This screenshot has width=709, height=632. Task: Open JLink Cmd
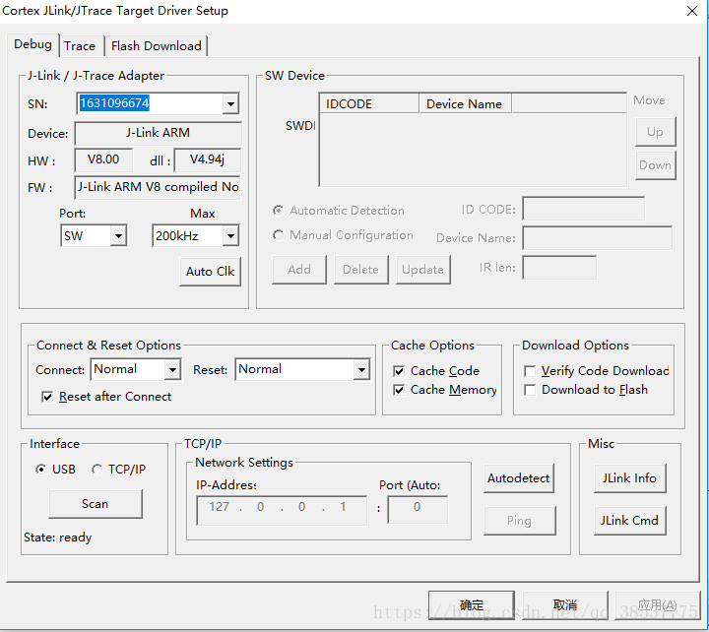coord(630,521)
